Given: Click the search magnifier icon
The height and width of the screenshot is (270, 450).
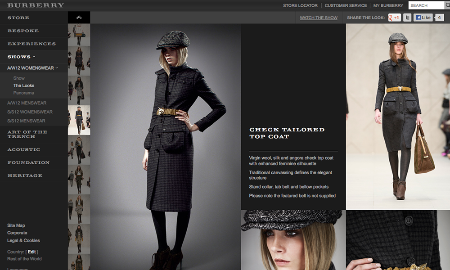Looking at the screenshot, I should pyautogui.click(x=447, y=5).
